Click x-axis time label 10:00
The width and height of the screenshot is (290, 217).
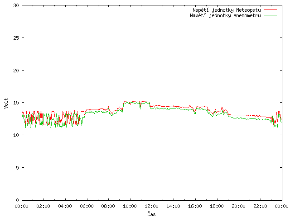(x=130, y=206)
